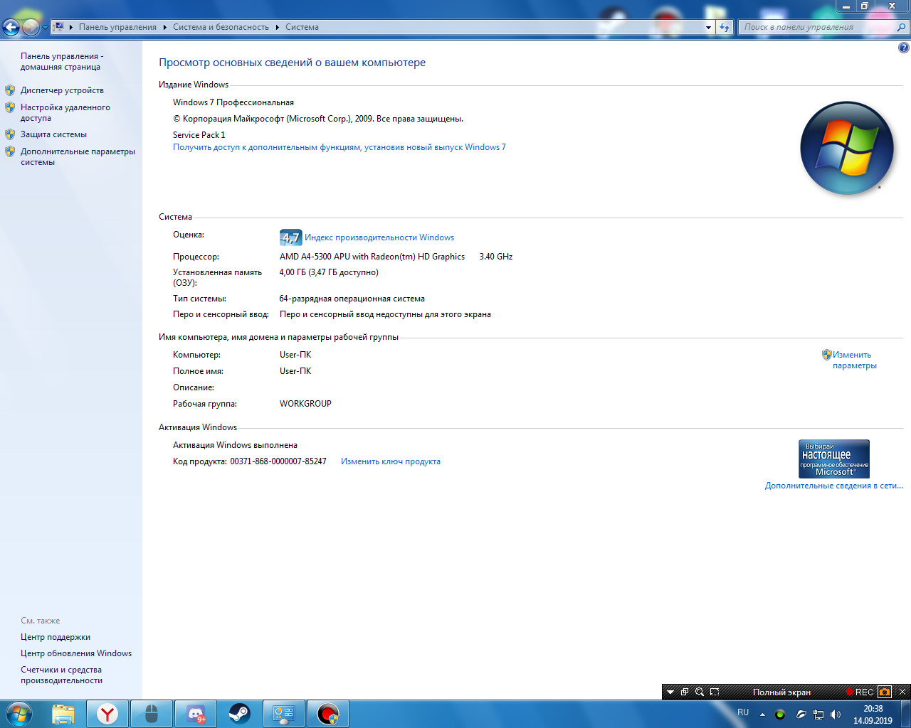The height and width of the screenshot is (728, 911).
Task: Click the Back navigation arrow
Action: point(11,27)
